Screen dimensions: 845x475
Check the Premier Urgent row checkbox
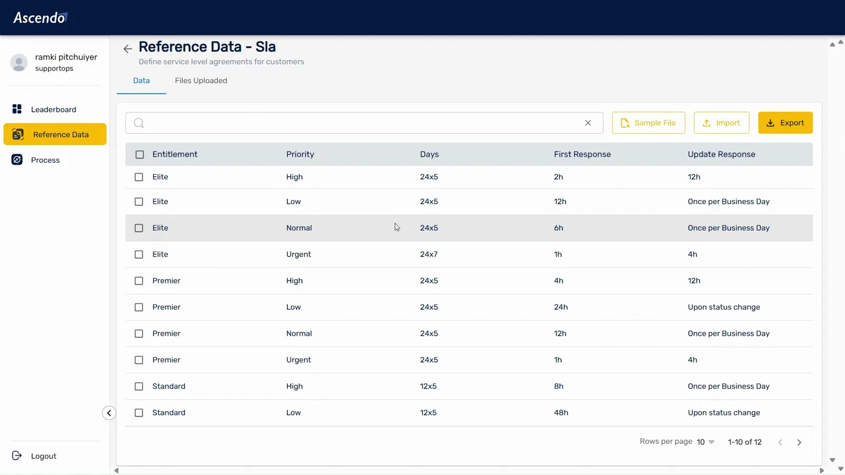[x=139, y=360]
